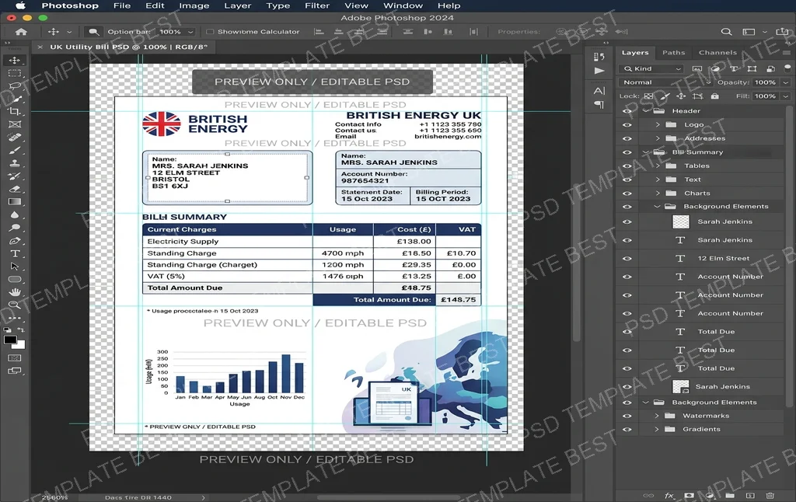Open the Window menu
Screen dimensions: 796x502
pos(403,5)
